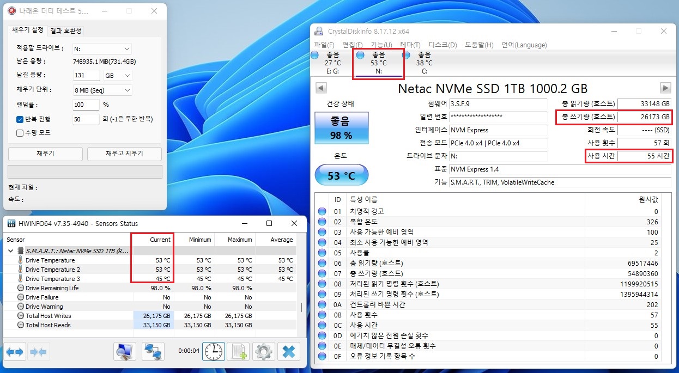679x373 pixels.
Task: Click the 표준 NVM Express 1.4 field
Action: click(x=560, y=169)
